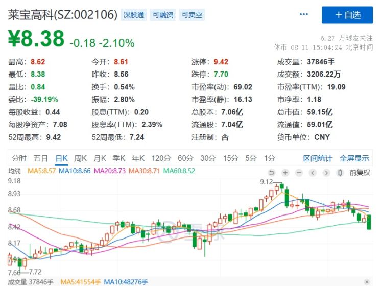Image resolution: width=383 pixels, height=286 pixels.
Task: Add stock with the 自选 button
Action: (x=347, y=15)
